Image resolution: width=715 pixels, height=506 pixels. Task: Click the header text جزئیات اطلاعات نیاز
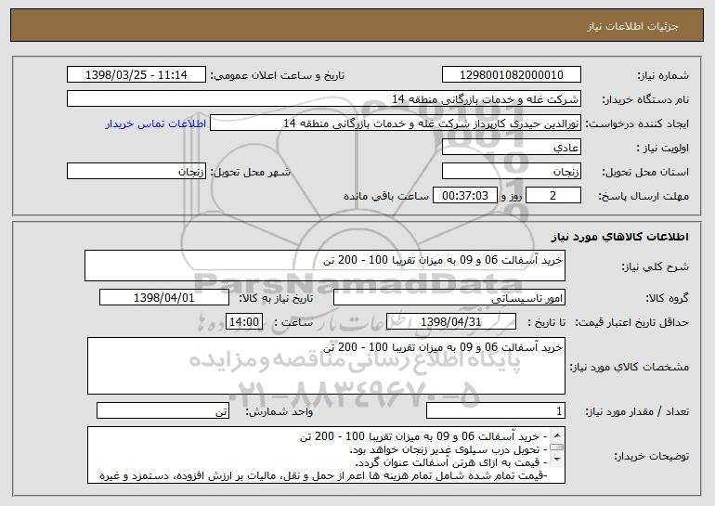point(632,26)
